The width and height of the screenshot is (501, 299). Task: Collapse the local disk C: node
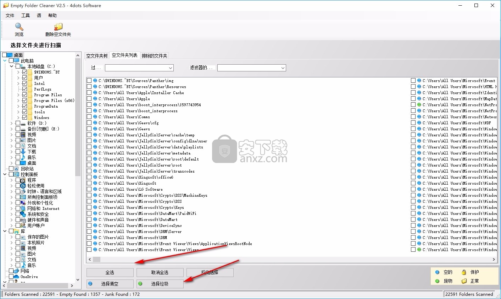[x=12, y=66]
